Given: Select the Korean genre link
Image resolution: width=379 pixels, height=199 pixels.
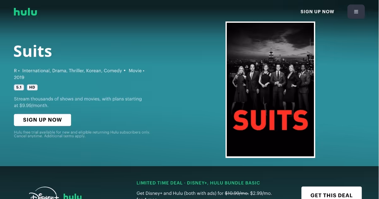Looking at the screenshot, I should coord(94,71).
